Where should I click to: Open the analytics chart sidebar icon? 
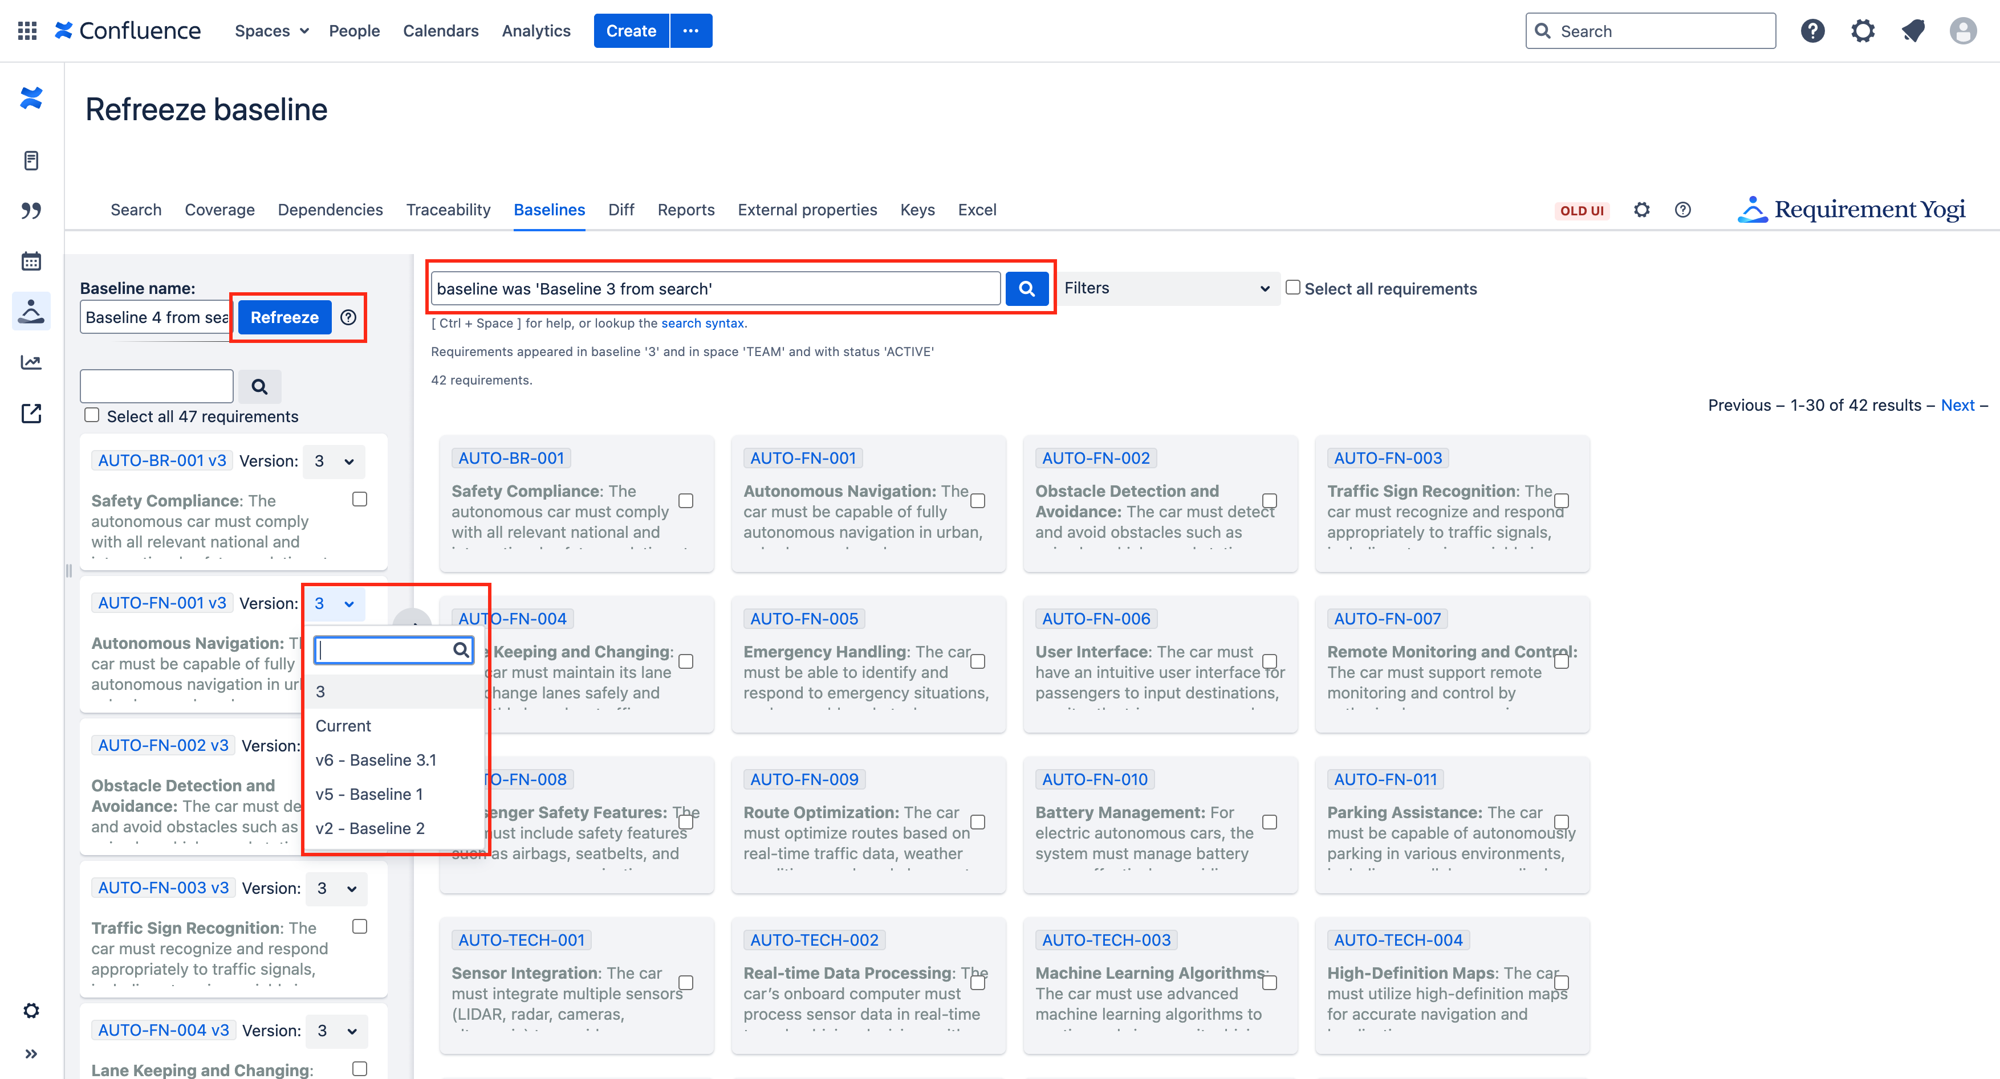31,362
